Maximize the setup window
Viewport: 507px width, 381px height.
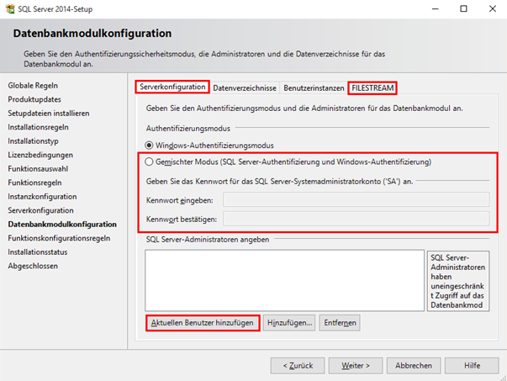pyautogui.click(x=463, y=8)
